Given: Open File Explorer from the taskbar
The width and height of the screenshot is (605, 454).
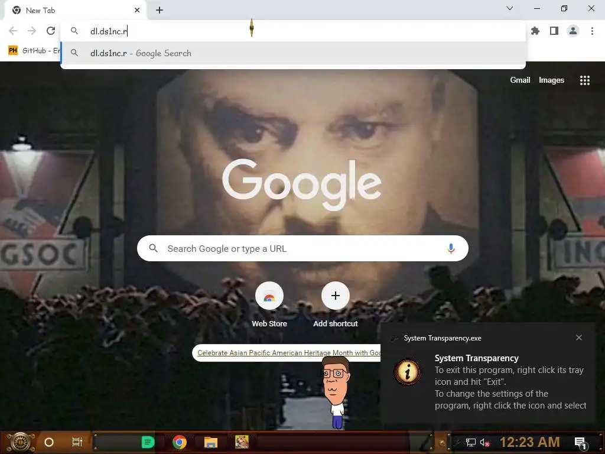Looking at the screenshot, I should (x=211, y=442).
